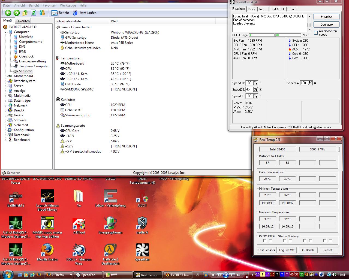The height and width of the screenshot is (279, 349).
Task: Select the Energieverwaltung tree item
Action: (x=32, y=61)
